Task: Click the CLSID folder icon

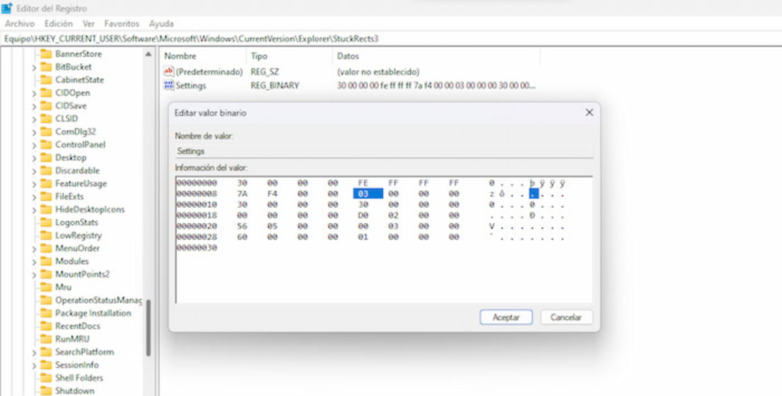Action: coord(47,119)
